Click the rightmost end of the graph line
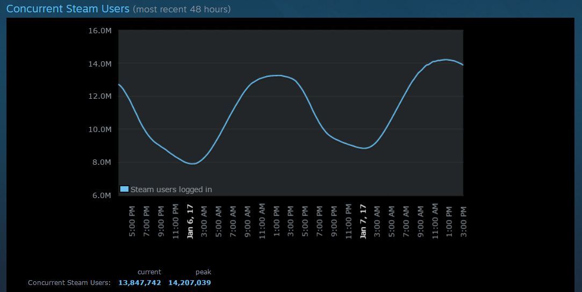The image size is (582, 292). [463, 65]
